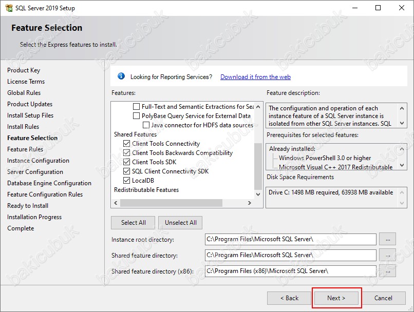Screen dimensions: 414x312
Task: Click the Back button
Action: [x=289, y=298]
